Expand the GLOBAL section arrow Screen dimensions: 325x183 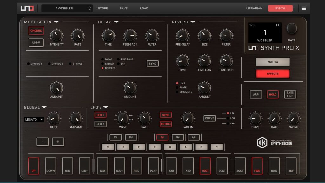pos(44,107)
